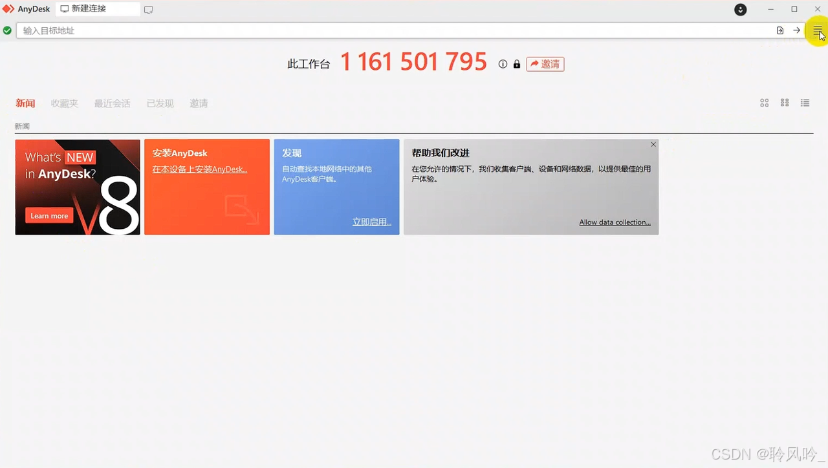
Task: Open the 新闻 tab
Action: coord(25,103)
